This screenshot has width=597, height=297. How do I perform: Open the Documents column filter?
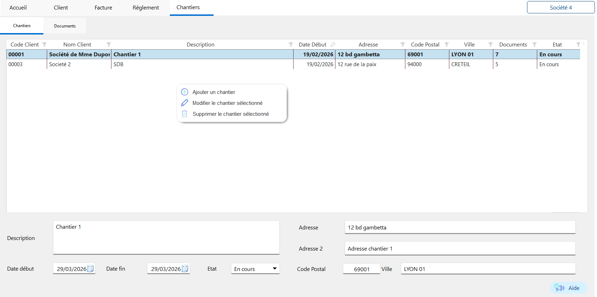click(x=534, y=44)
